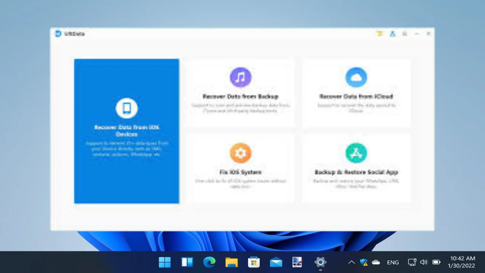
Task: Open File Explorer from the taskbar
Action: [x=232, y=262]
